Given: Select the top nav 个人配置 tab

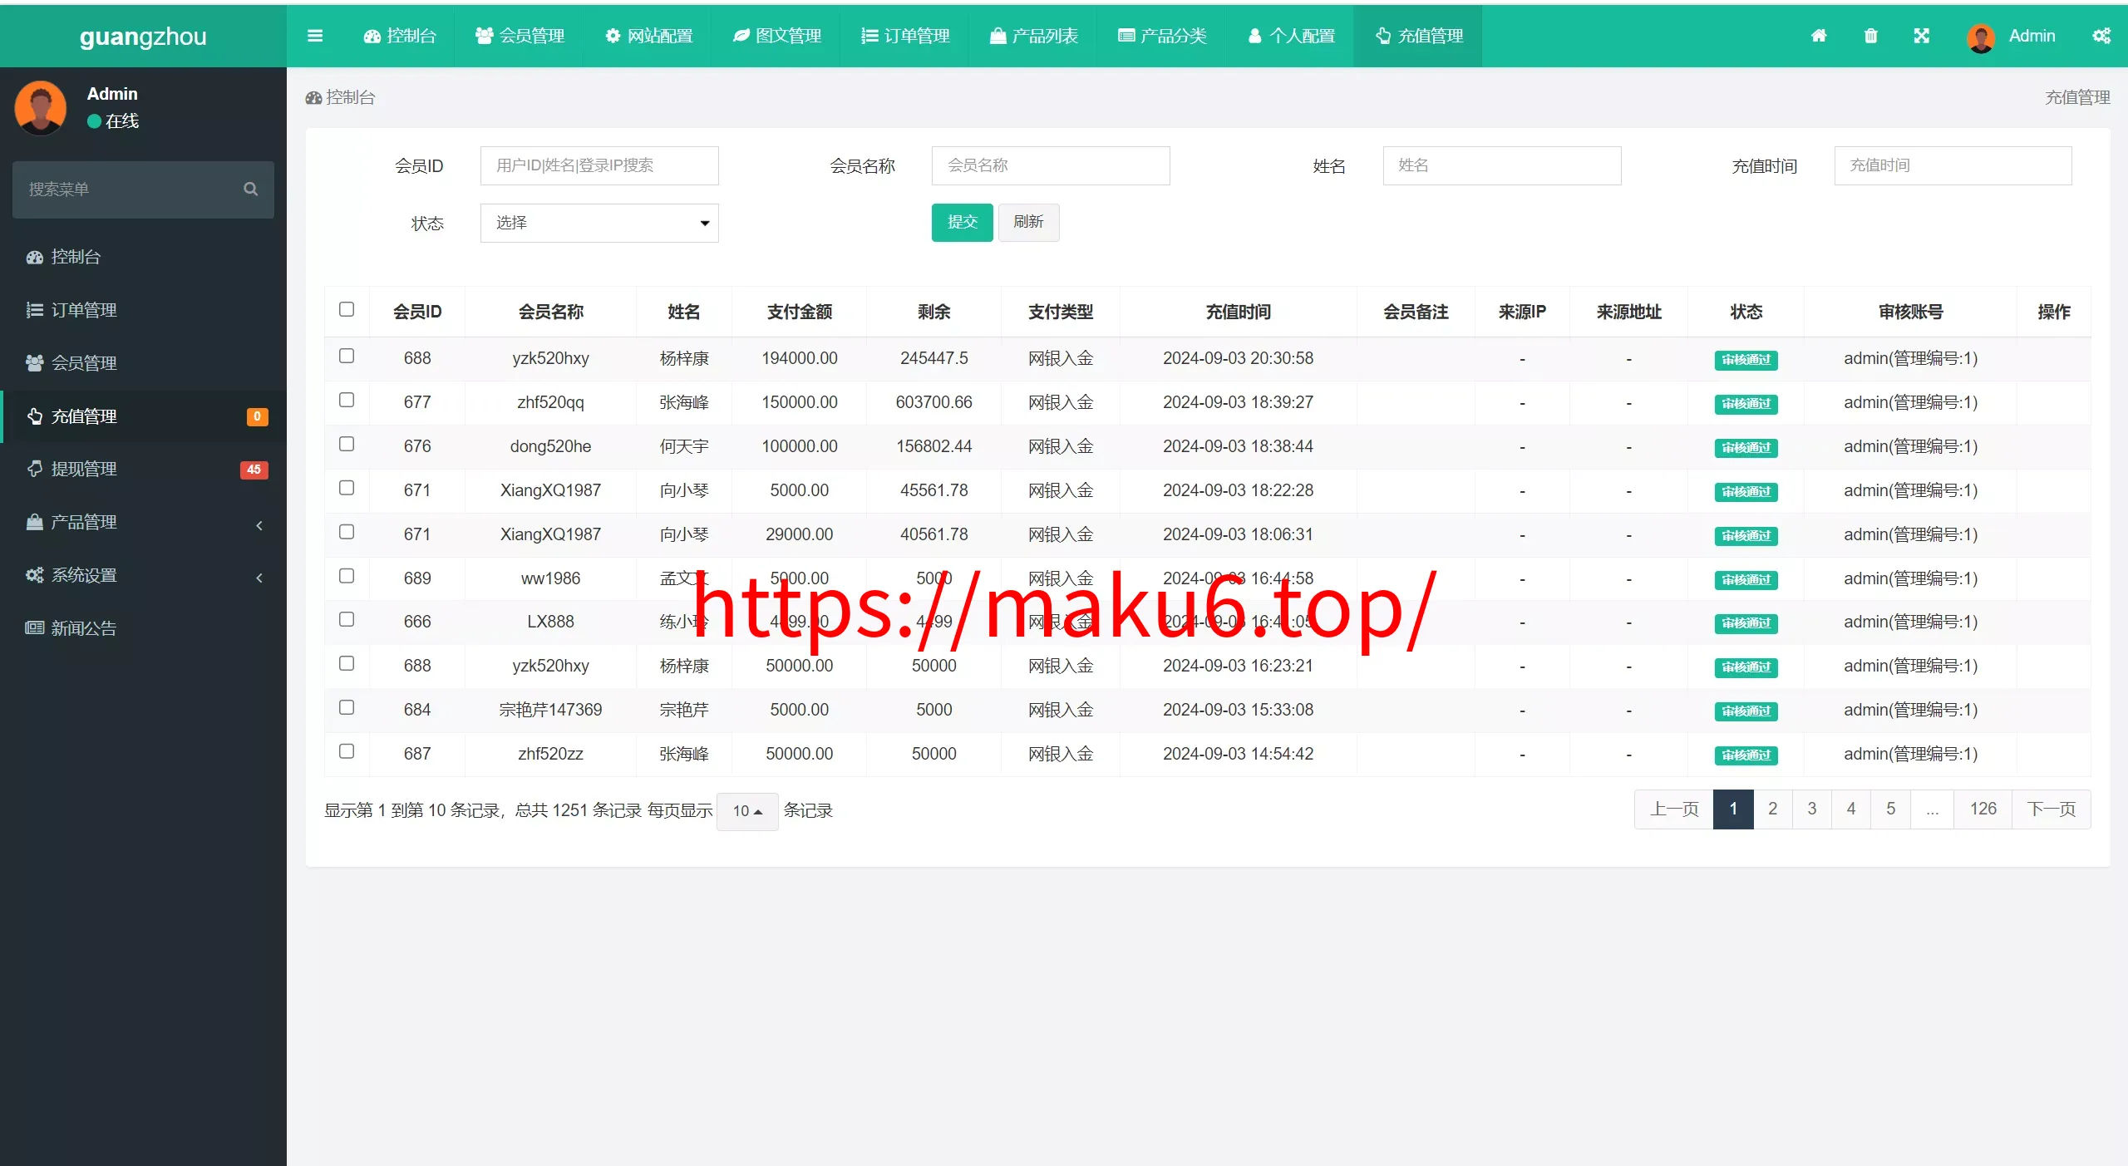Looking at the screenshot, I should point(1291,36).
